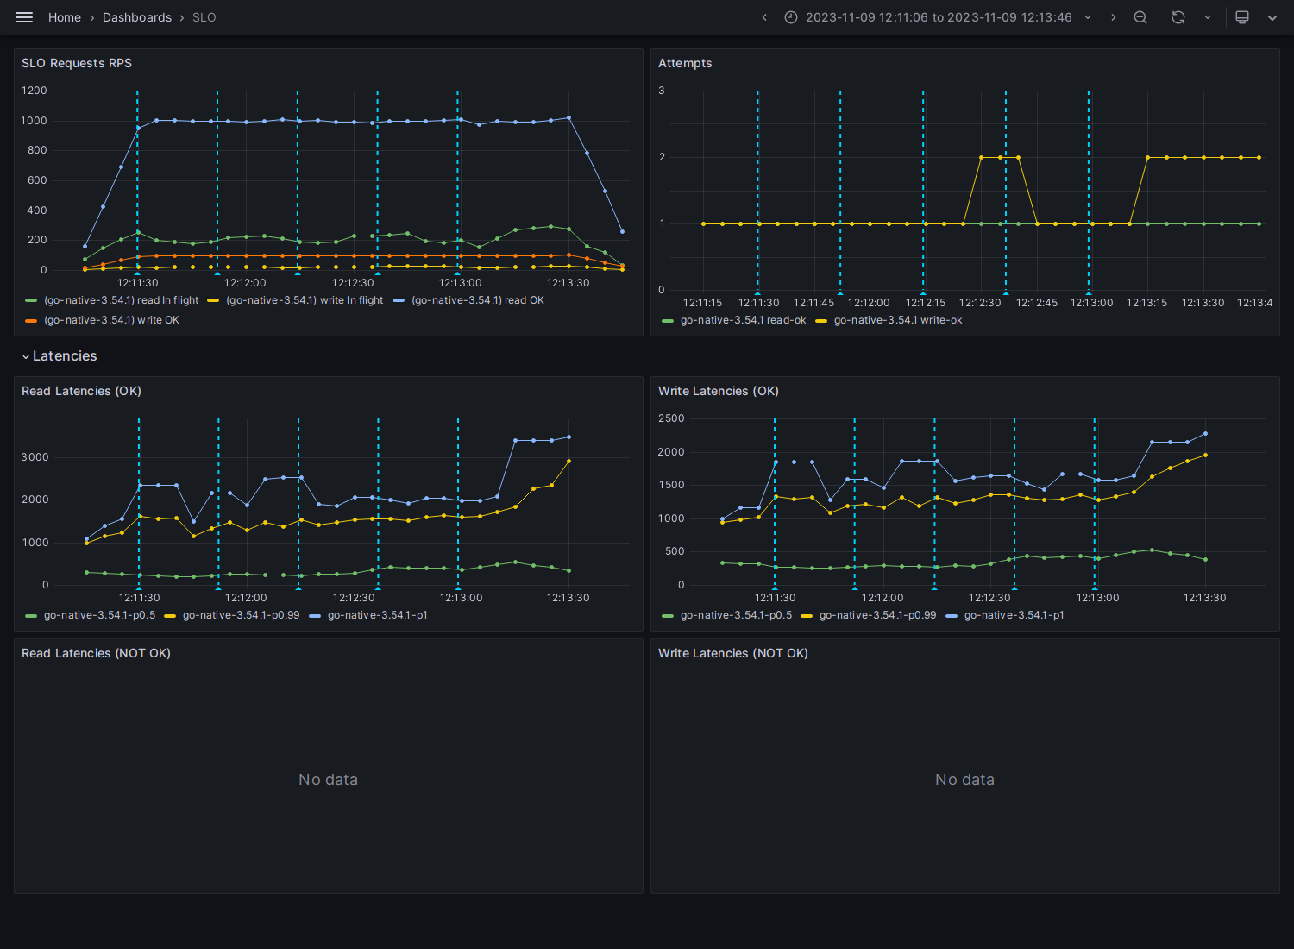The height and width of the screenshot is (949, 1294).
Task: Toggle p0.5 series in Write Latencies legend
Action: [736, 615]
